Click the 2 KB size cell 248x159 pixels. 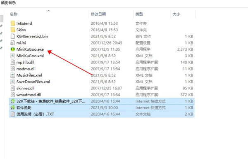189,114
